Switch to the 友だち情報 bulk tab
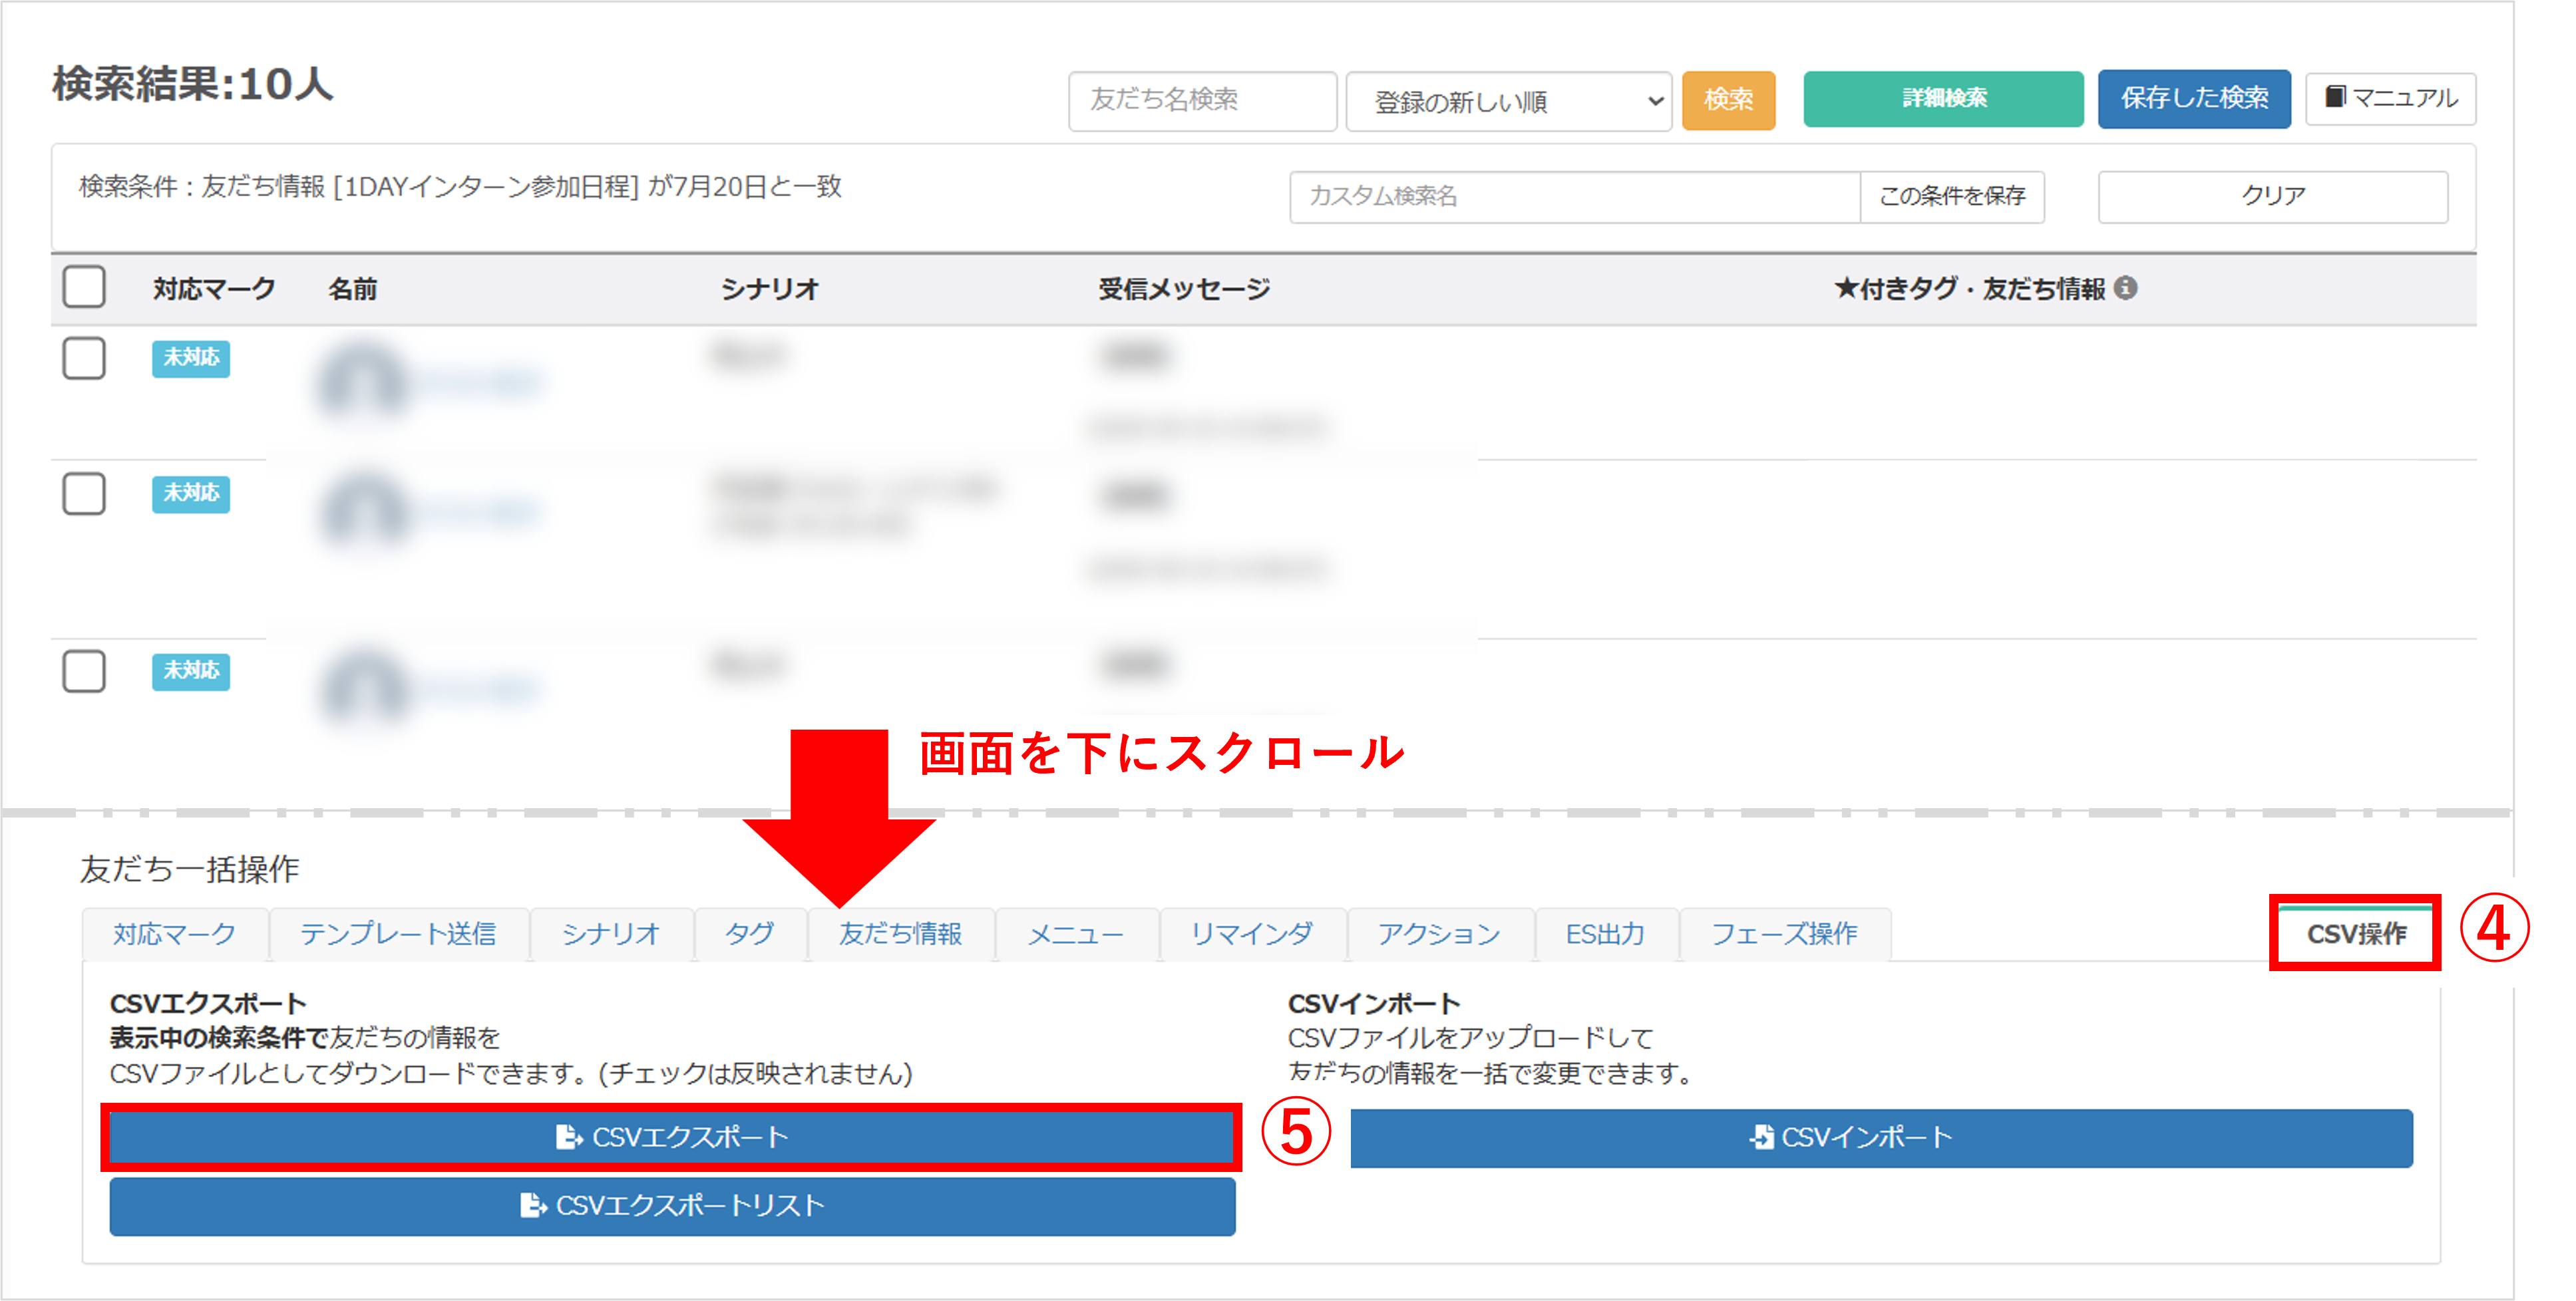The width and height of the screenshot is (2576, 1301). tap(900, 933)
